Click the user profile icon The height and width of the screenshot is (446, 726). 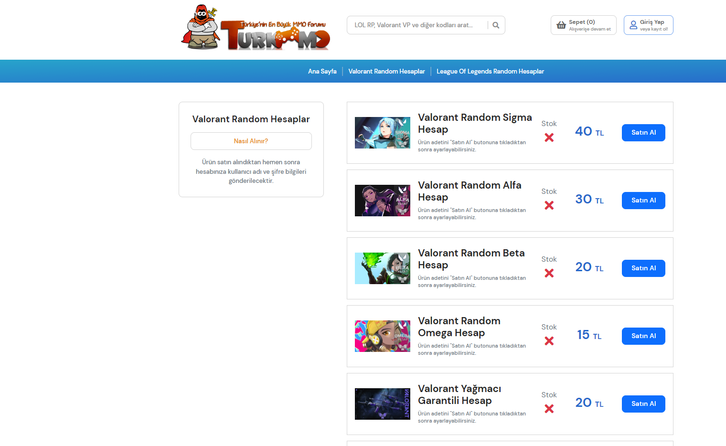click(633, 25)
